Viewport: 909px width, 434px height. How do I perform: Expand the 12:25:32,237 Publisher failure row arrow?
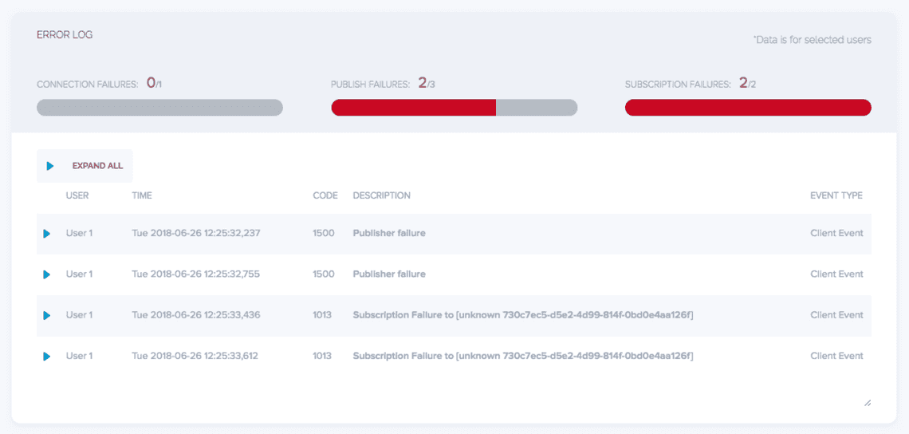(46, 234)
